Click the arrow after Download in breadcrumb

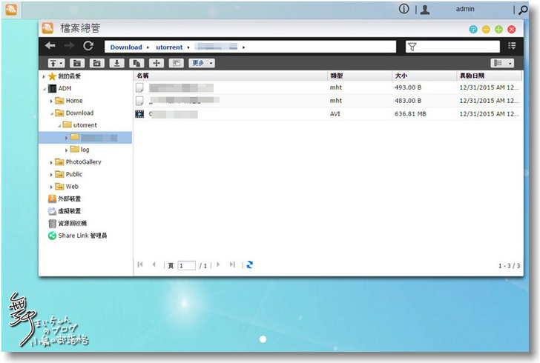click(x=148, y=47)
